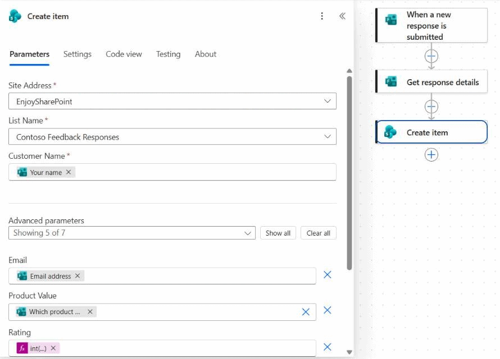Click the Clear all button
The height and width of the screenshot is (359, 500).
[x=318, y=233]
